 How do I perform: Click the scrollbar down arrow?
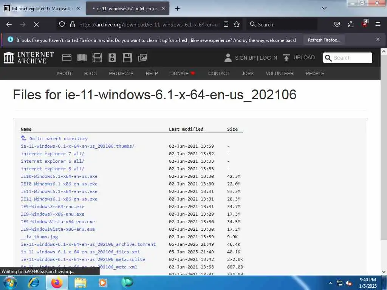pyautogui.click(x=384, y=272)
